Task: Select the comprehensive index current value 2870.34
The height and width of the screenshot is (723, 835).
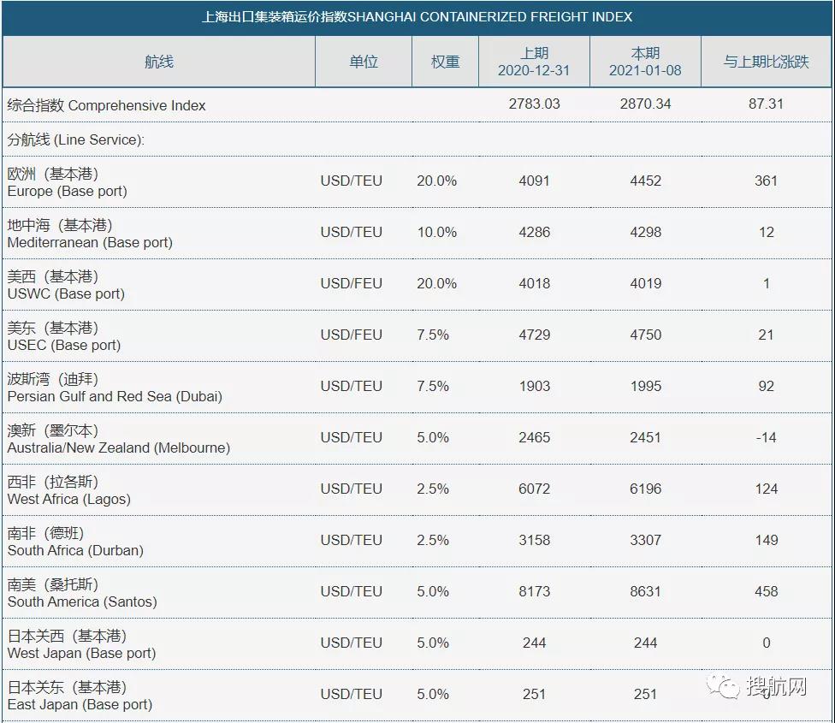Action: pos(645,104)
